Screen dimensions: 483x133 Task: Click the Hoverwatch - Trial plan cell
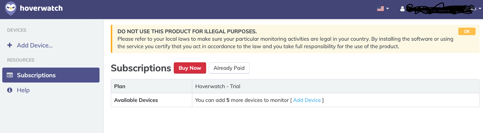[x=218, y=86]
